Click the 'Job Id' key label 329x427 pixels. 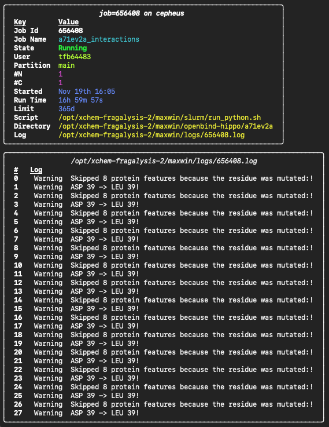coord(26,31)
